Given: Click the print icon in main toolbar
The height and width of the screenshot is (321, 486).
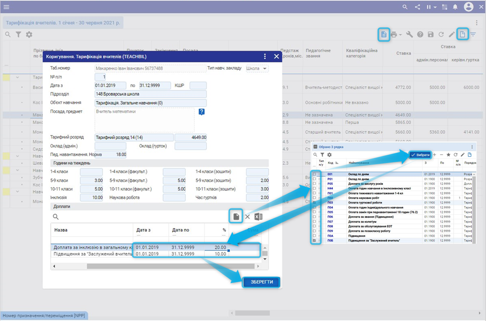Looking at the screenshot, I should coord(394,34).
